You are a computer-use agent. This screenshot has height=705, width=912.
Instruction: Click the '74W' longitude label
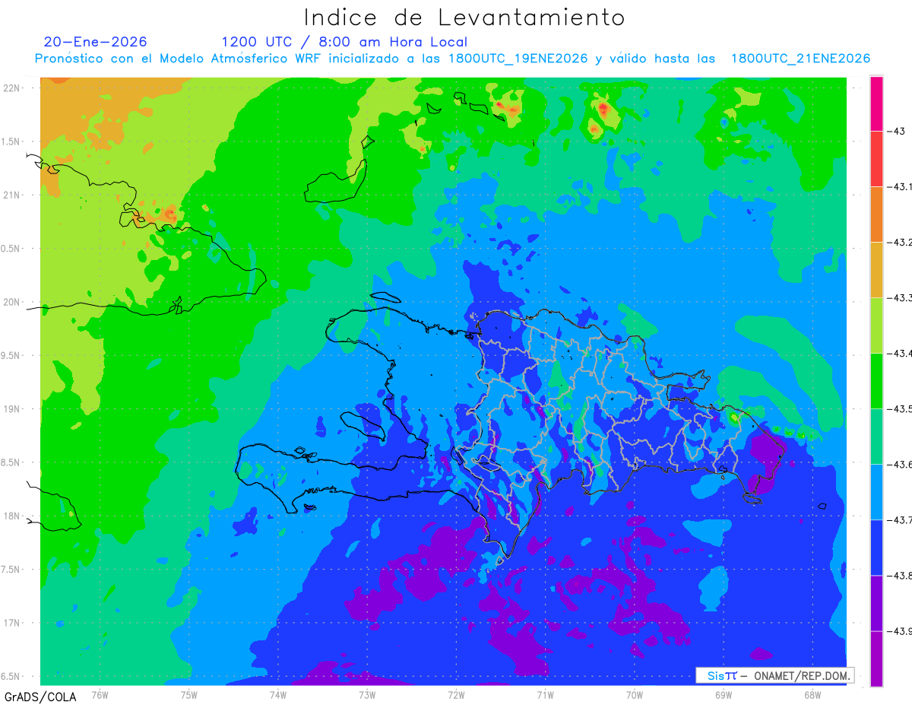278,694
